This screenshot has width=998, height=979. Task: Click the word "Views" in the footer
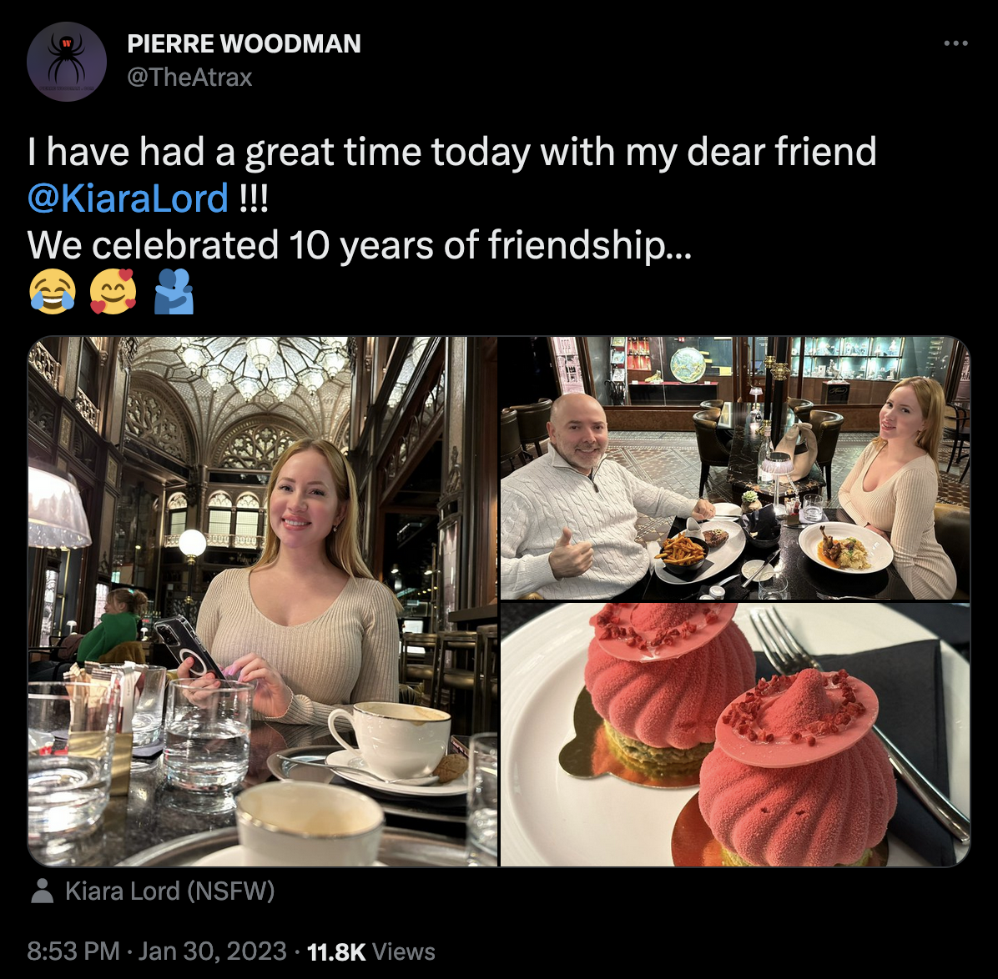point(404,951)
